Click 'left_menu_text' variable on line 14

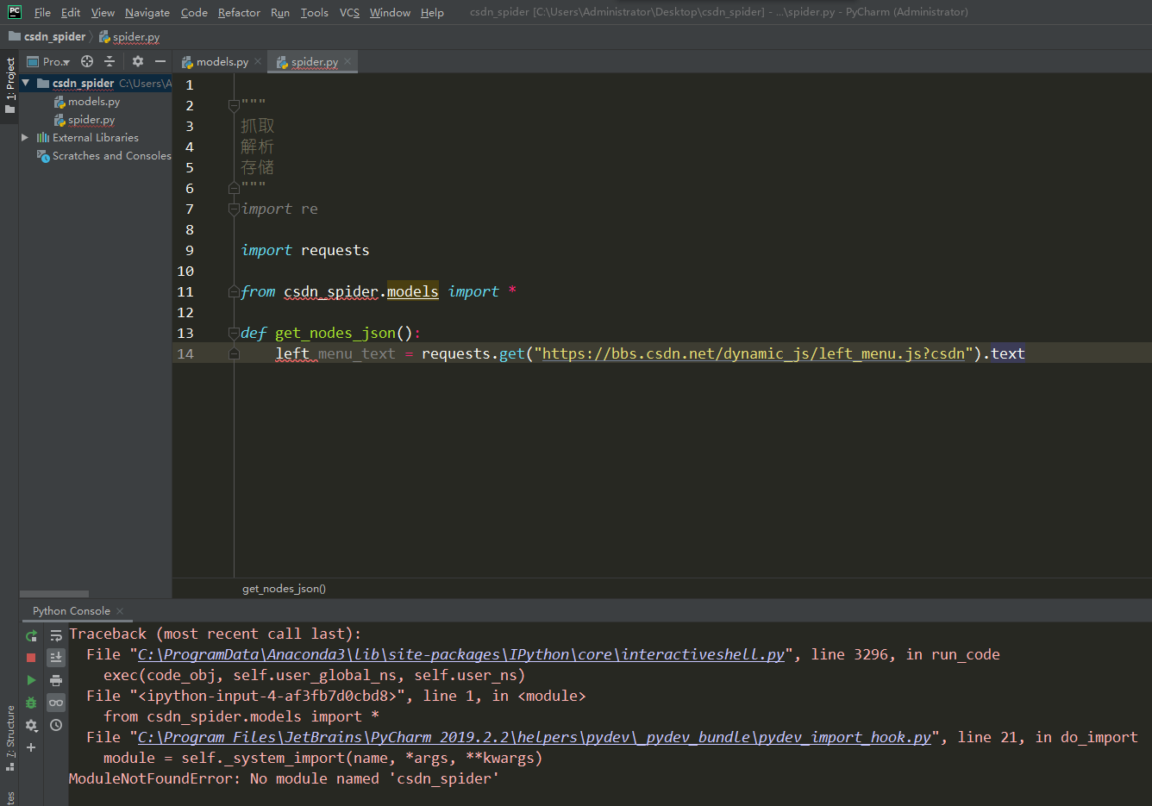pyautogui.click(x=335, y=353)
